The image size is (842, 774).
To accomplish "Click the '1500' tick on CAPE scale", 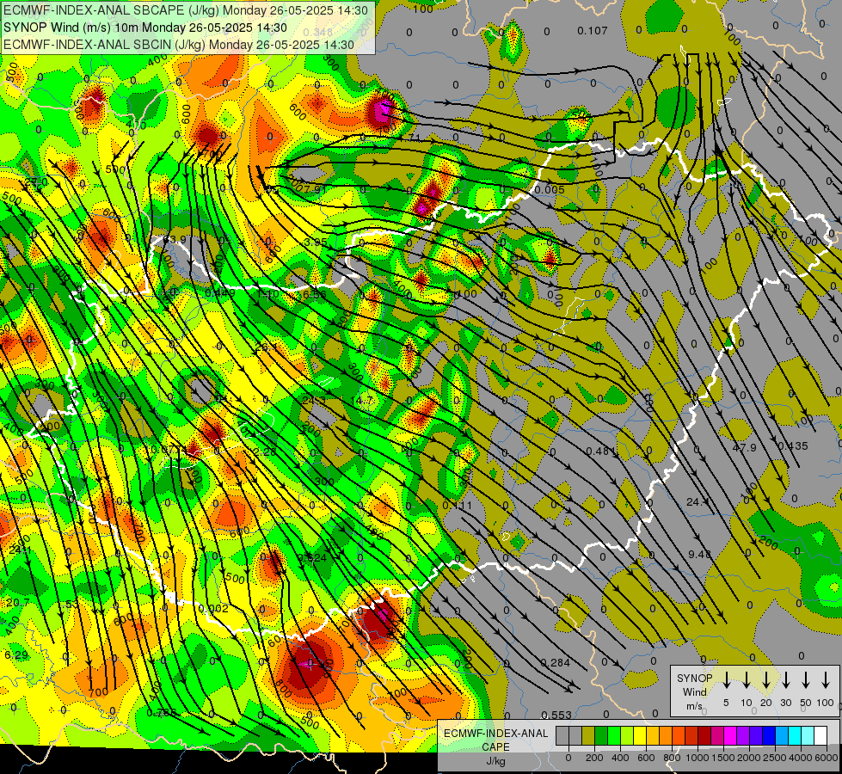I will 723,758.
